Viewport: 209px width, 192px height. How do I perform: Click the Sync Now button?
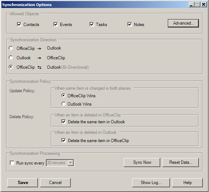(142, 162)
